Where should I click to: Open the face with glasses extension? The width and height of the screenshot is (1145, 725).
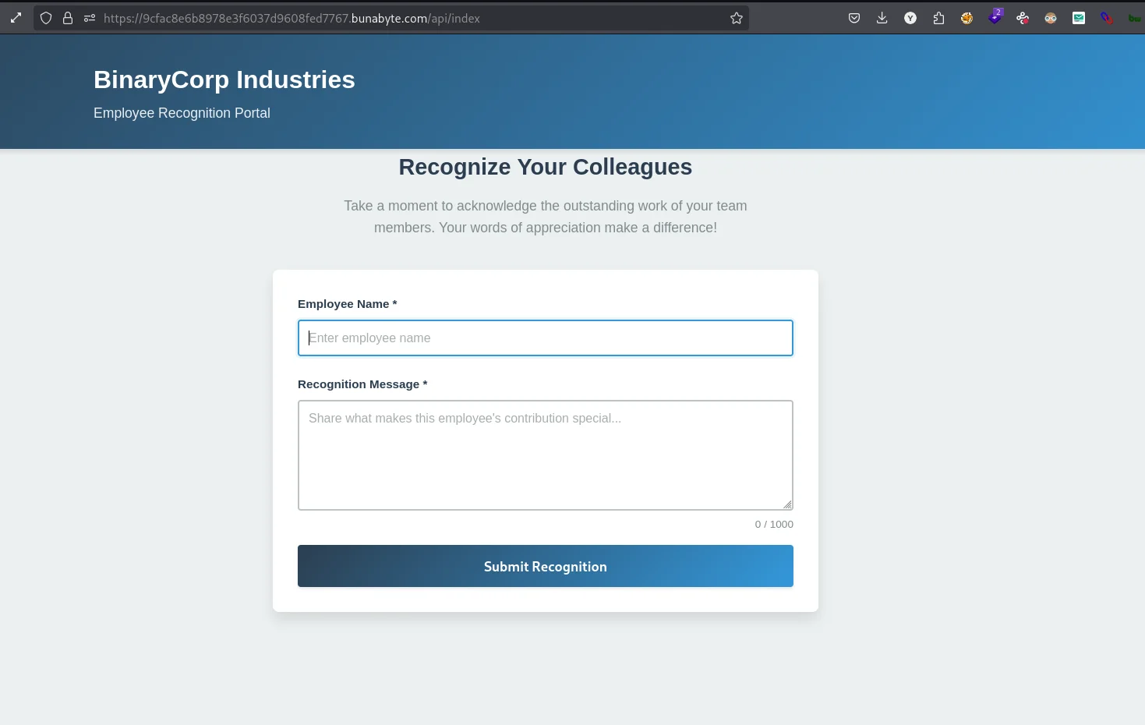click(x=1051, y=18)
